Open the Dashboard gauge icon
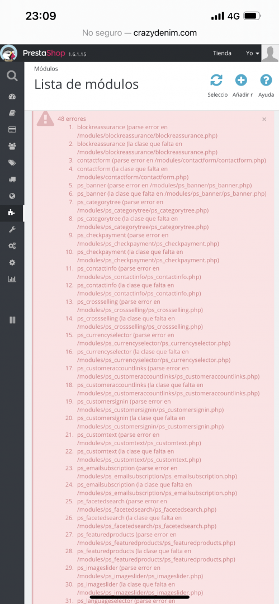This screenshot has height=604, width=279. (12, 97)
